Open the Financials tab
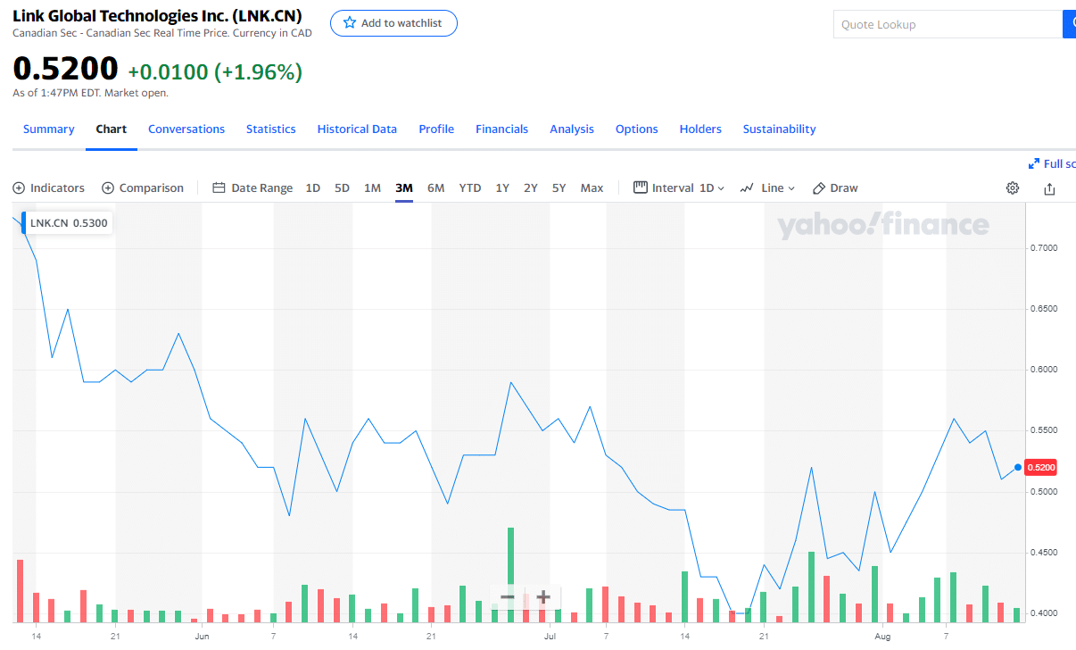Viewport: 1076px width, 650px height. tap(501, 129)
